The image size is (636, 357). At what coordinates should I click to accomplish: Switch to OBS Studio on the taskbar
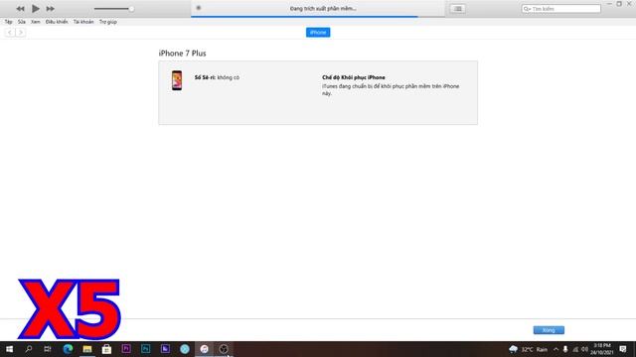click(224, 349)
